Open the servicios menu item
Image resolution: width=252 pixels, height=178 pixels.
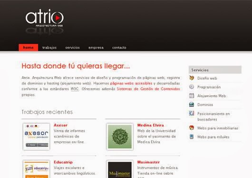pos(72,48)
